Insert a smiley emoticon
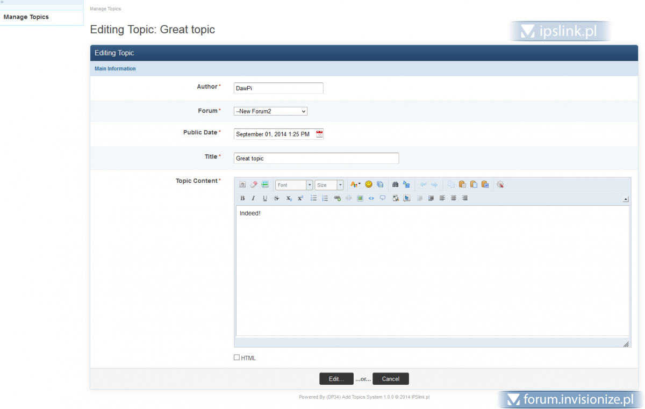The image size is (645, 409). click(x=369, y=184)
